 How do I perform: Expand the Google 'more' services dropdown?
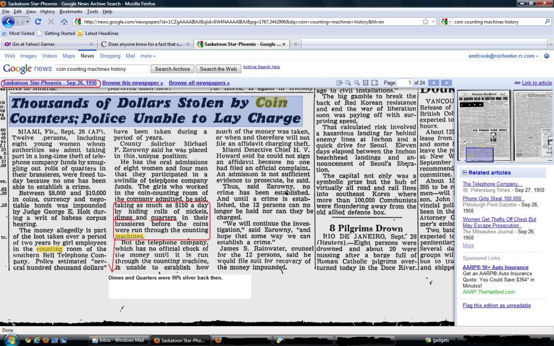tap(148, 56)
